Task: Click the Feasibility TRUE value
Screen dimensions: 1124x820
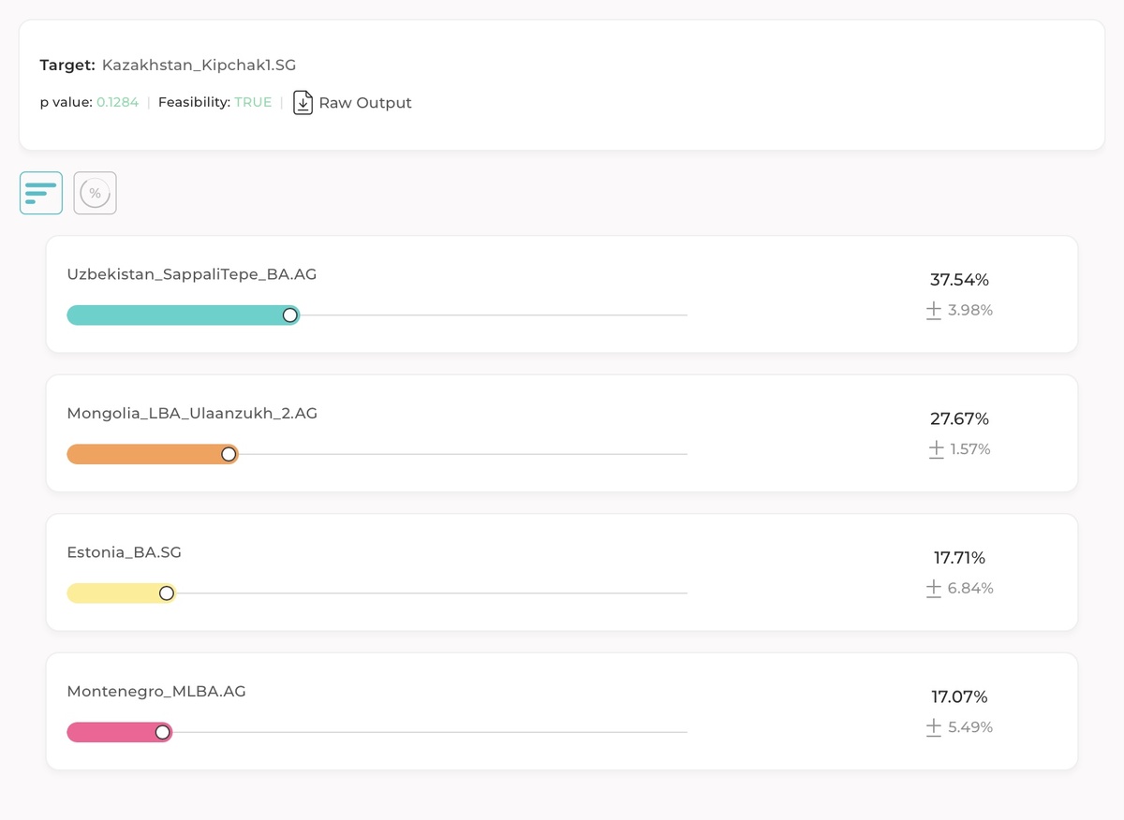Action: (253, 103)
